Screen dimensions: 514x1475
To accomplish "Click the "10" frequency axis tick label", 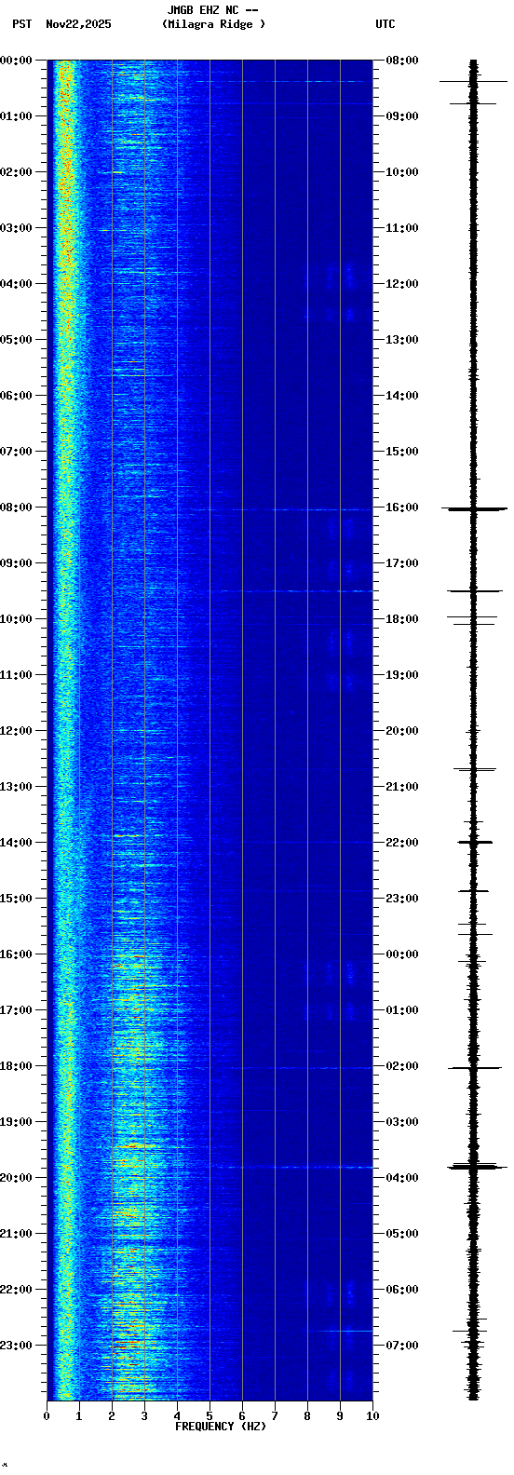I will click(x=372, y=1416).
